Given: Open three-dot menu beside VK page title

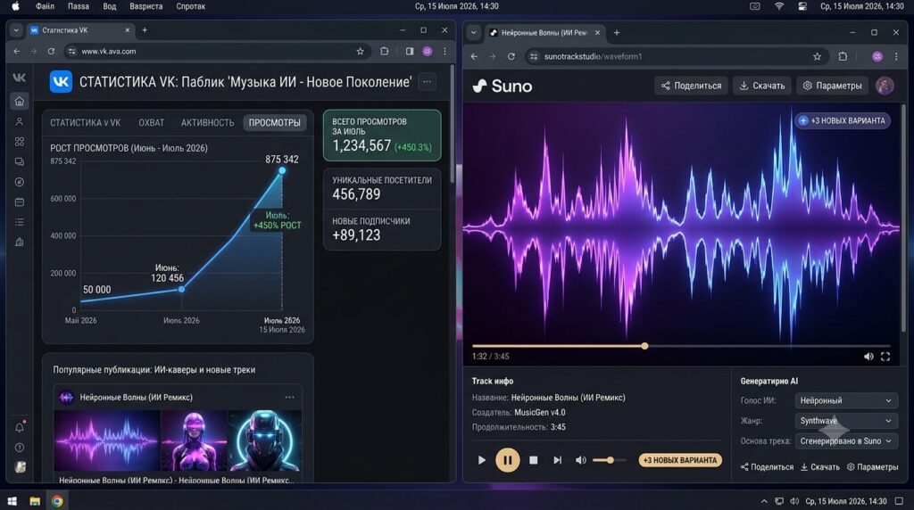Looking at the screenshot, I should click(428, 81).
